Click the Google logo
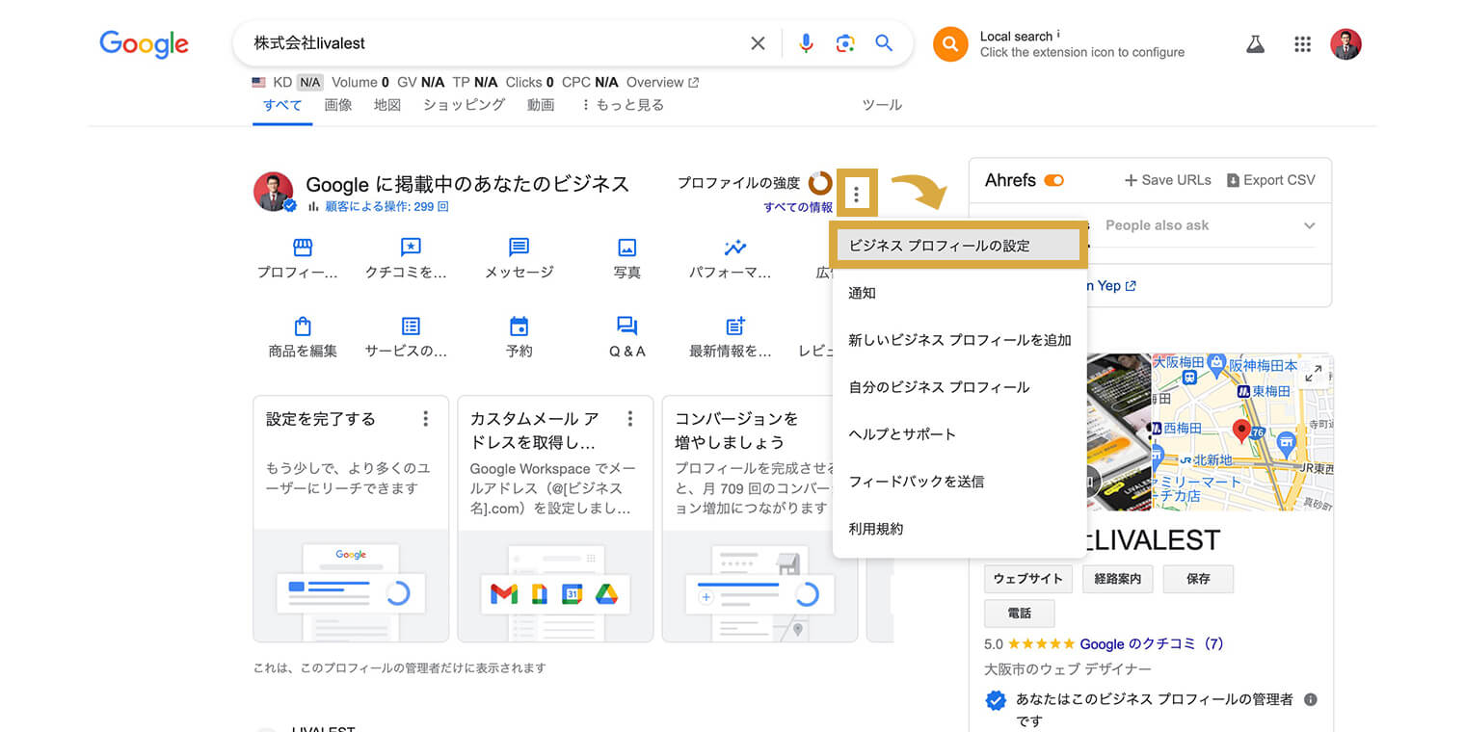The image size is (1465, 732). point(144,43)
